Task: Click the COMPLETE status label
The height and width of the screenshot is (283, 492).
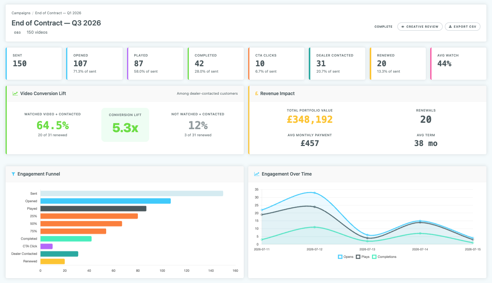Action: (x=383, y=27)
